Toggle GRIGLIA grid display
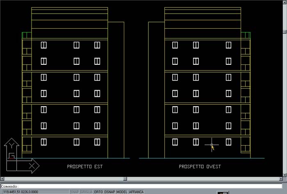287x194 pixels. pyautogui.click(x=86, y=192)
